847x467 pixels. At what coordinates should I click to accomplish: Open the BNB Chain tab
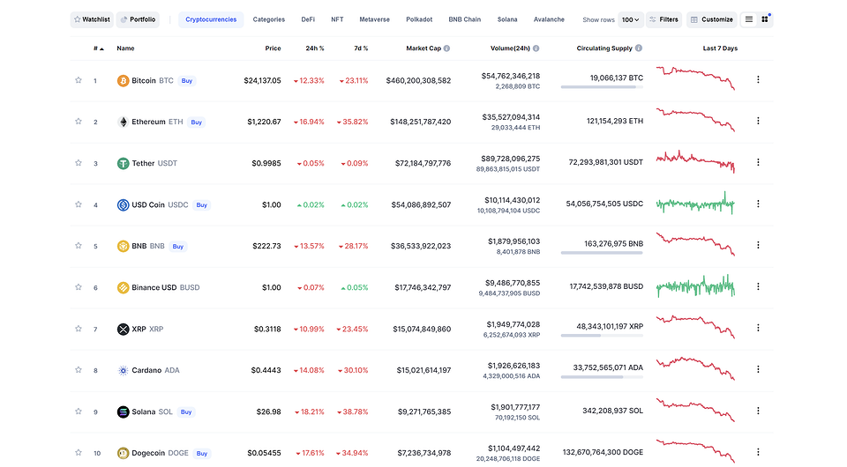tap(465, 19)
